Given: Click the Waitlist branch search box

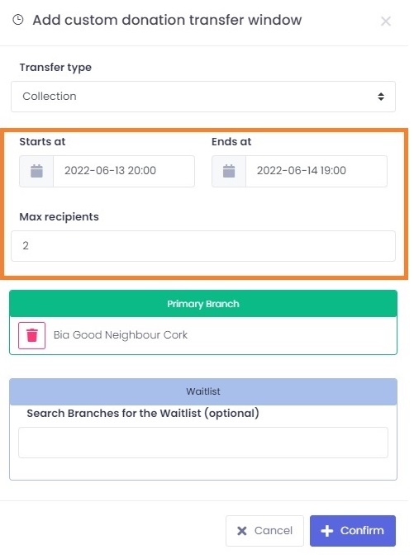Looking at the screenshot, I should point(203,443).
